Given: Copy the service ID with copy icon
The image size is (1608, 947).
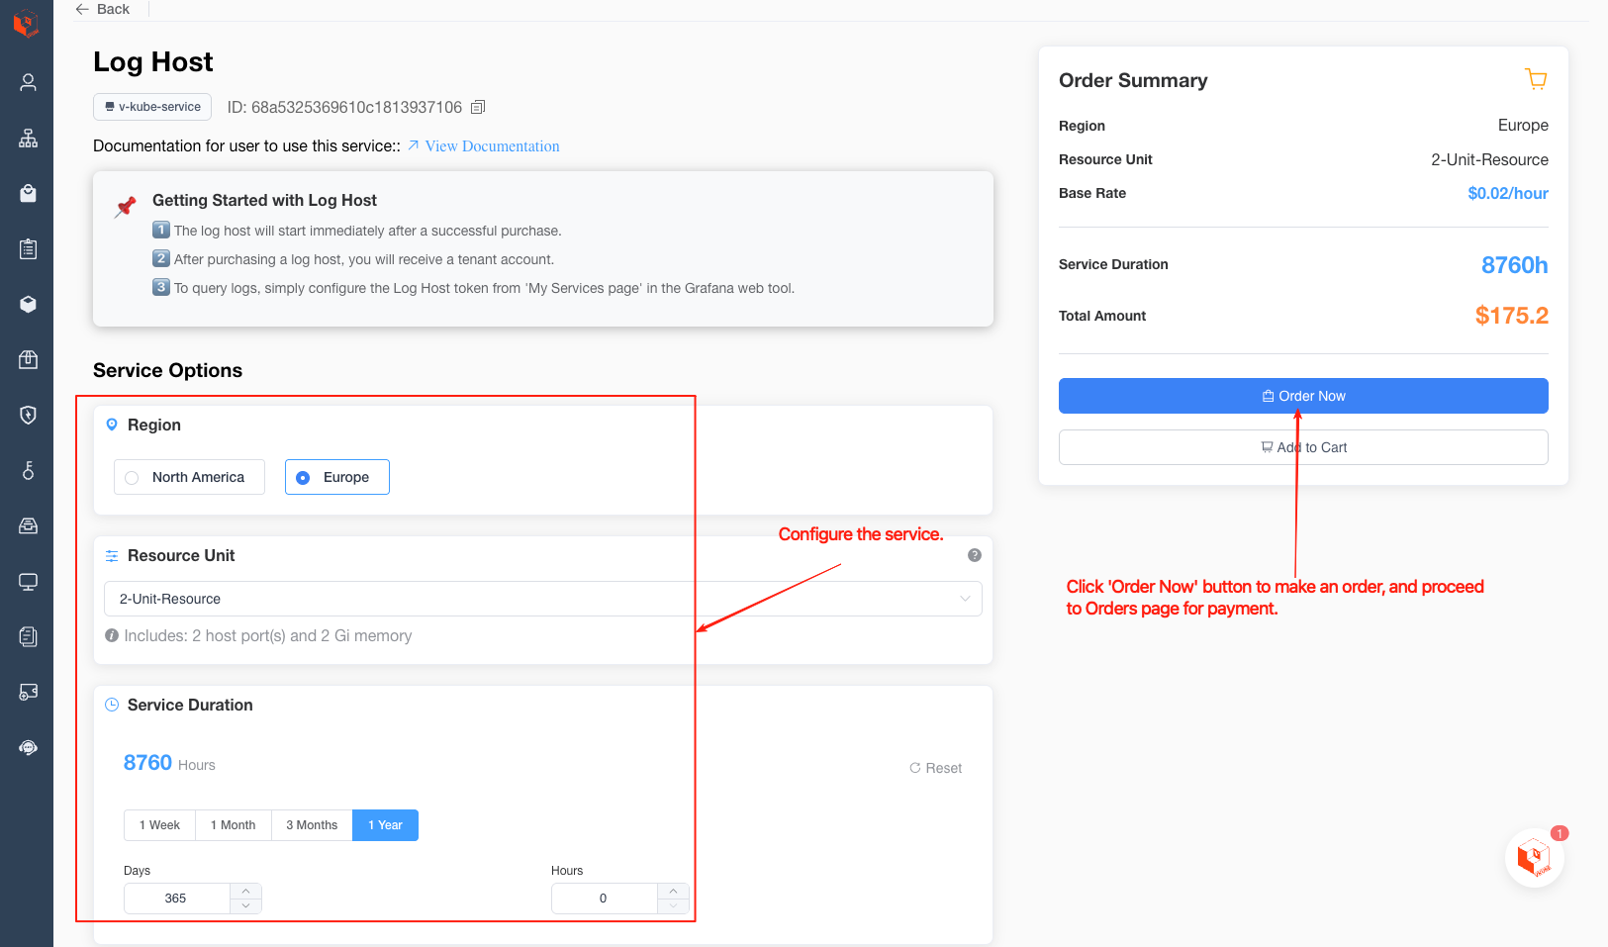Looking at the screenshot, I should click(x=478, y=107).
